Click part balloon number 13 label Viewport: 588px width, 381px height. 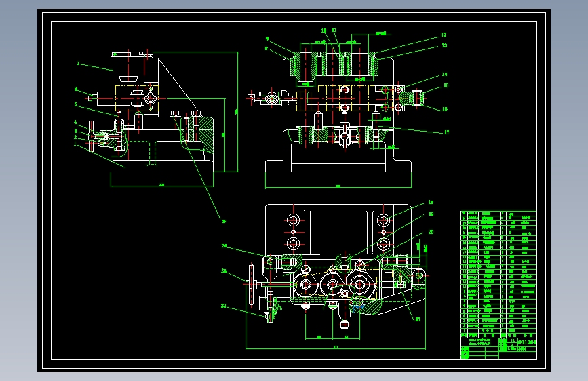(x=444, y=45)
